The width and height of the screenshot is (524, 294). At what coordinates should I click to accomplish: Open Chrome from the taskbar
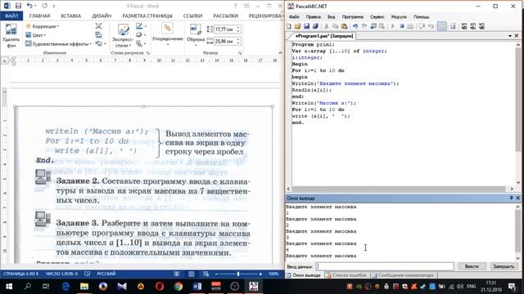point(178,287)
